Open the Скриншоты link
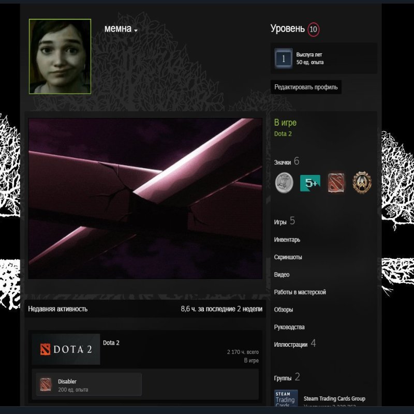Viewport: 414px width, 414px height. pos(288,257)
